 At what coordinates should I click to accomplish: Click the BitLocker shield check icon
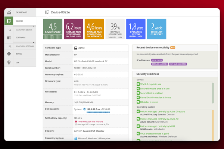pyautogui.click(x=138, y=102)
